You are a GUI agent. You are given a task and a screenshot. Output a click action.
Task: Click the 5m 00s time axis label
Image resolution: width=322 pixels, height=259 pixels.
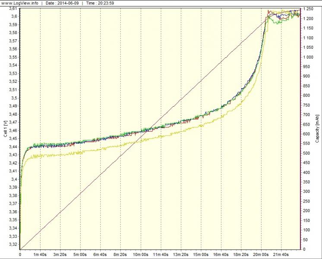[x=80, y=254]
